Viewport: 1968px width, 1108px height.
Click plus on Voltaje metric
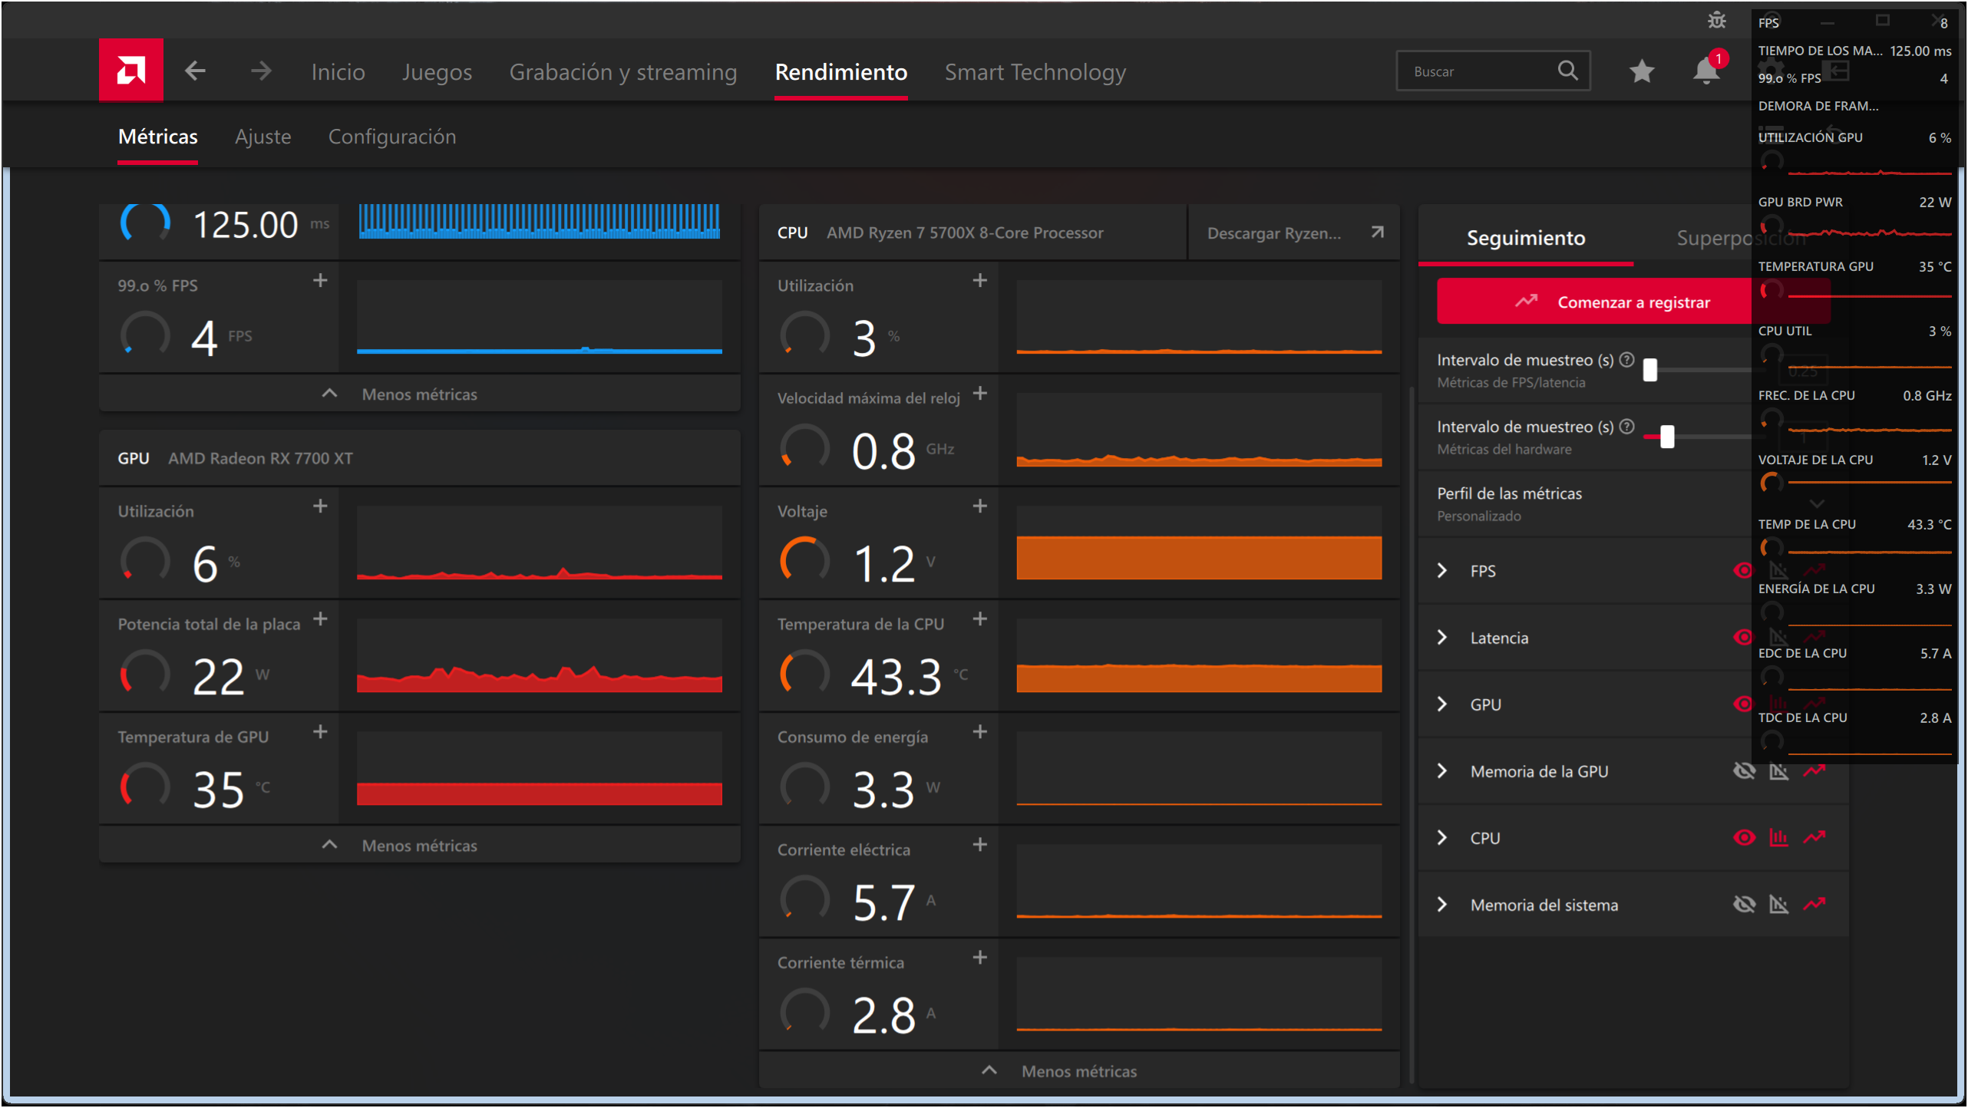[x=980, y=506]
